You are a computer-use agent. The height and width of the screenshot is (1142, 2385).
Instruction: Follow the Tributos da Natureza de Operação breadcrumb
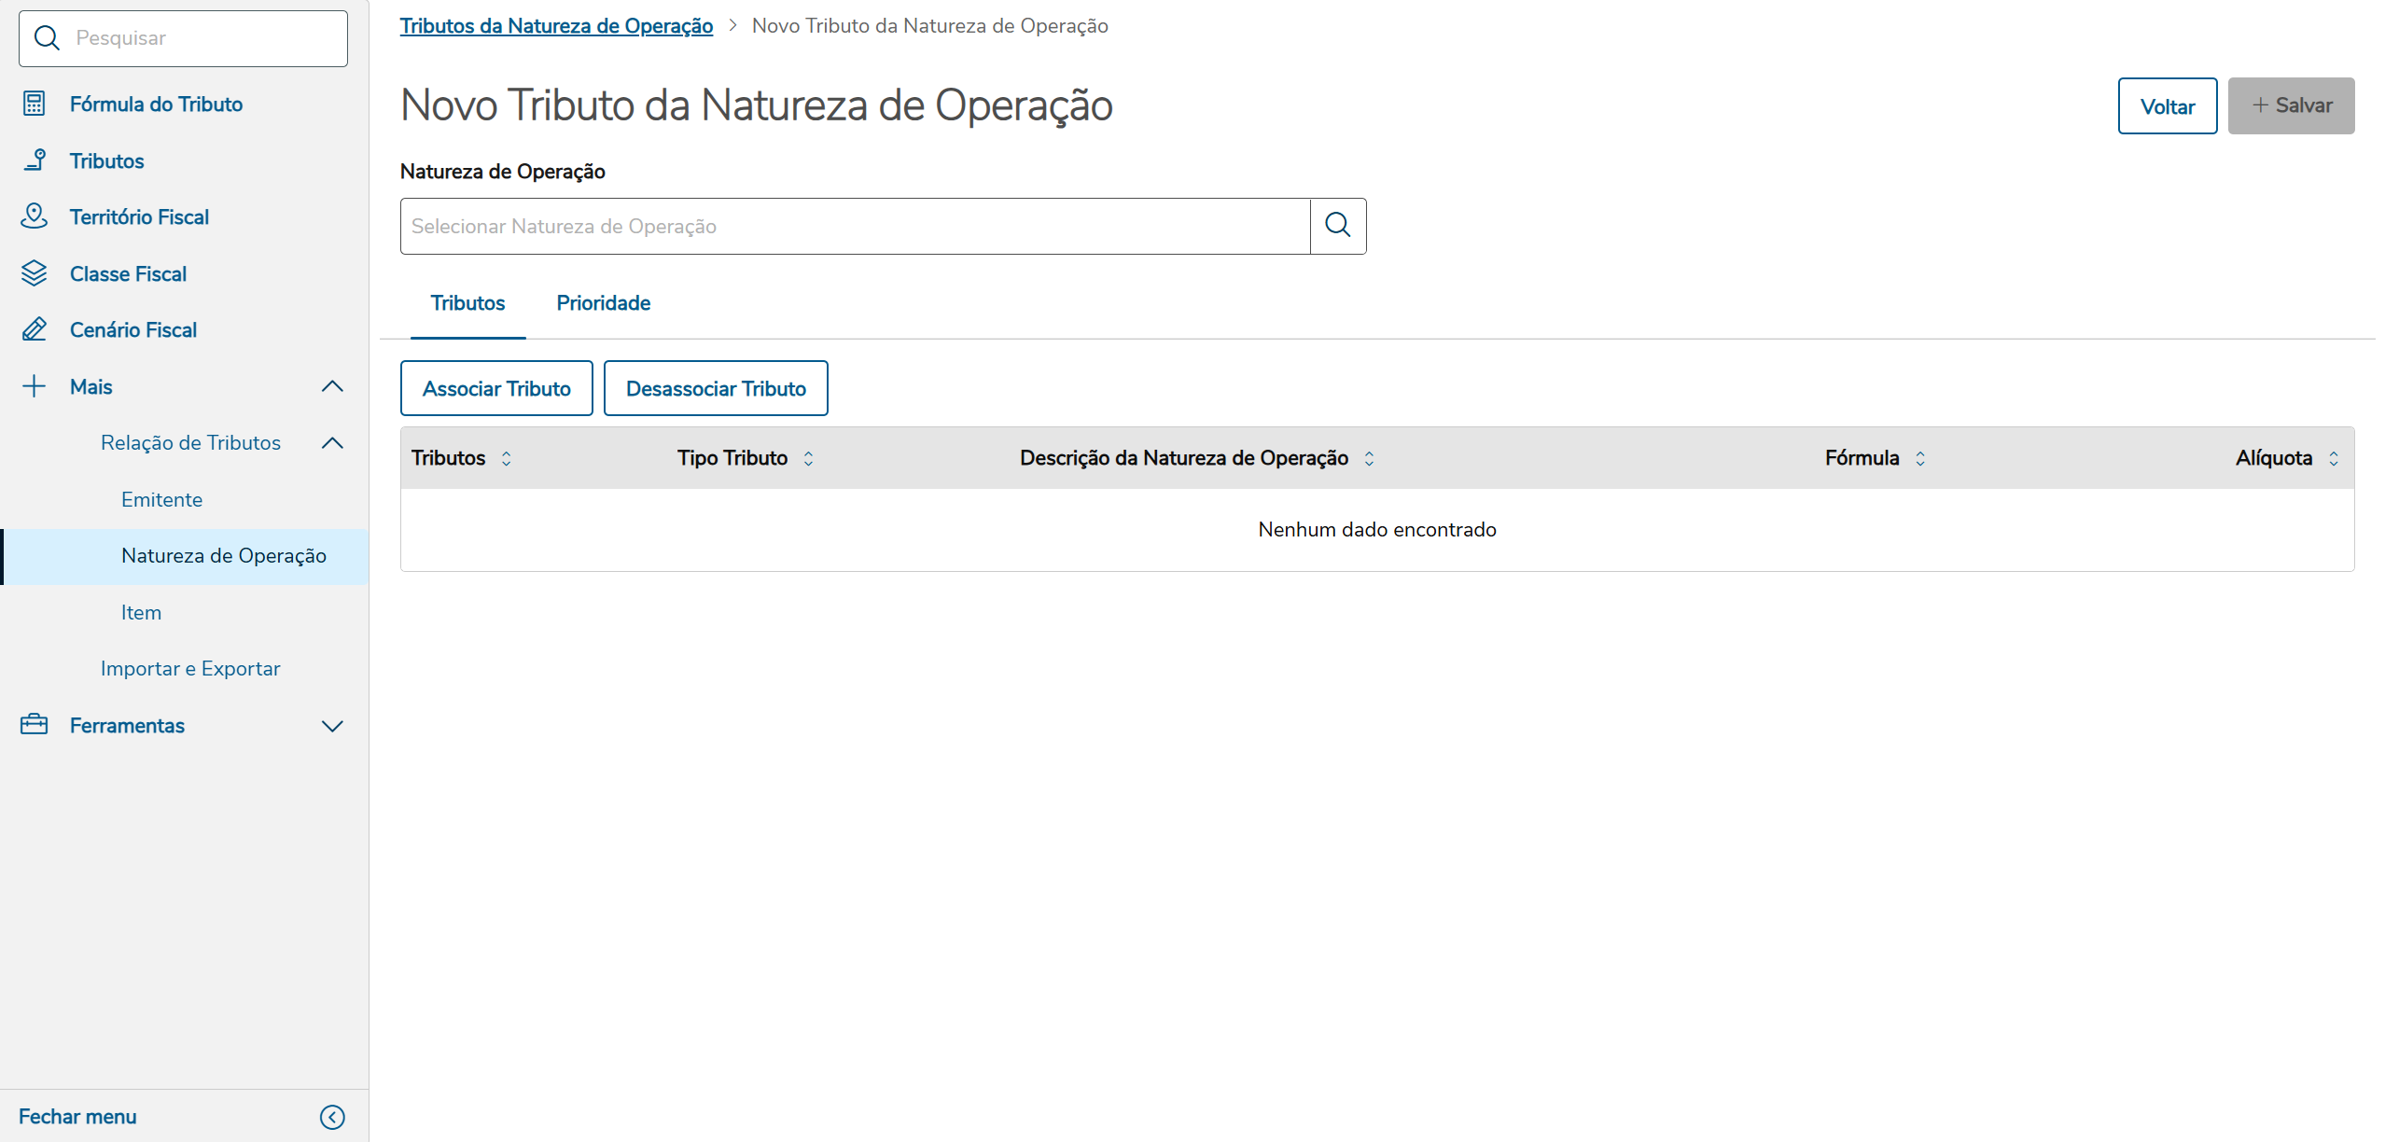pyautogui.click(x=556, y=26)
